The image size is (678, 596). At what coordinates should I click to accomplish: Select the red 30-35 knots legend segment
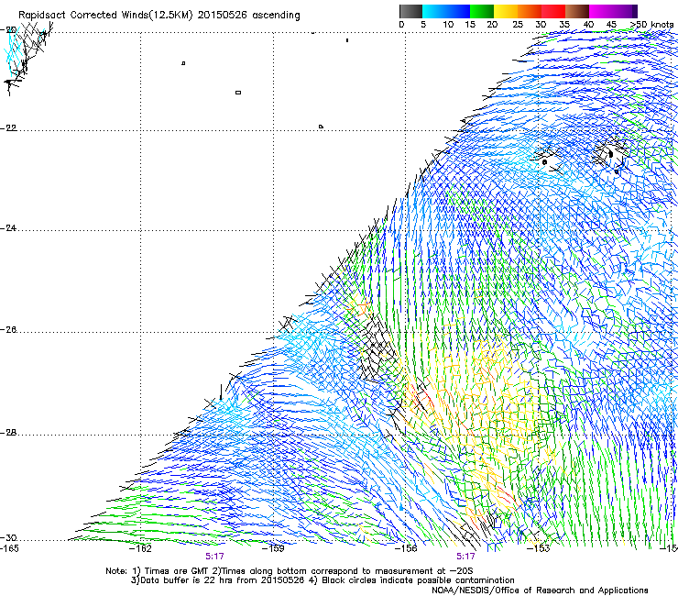553,11
